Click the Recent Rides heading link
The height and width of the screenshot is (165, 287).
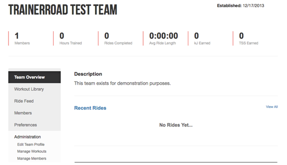pyautogui.click(x=90, y=108)
